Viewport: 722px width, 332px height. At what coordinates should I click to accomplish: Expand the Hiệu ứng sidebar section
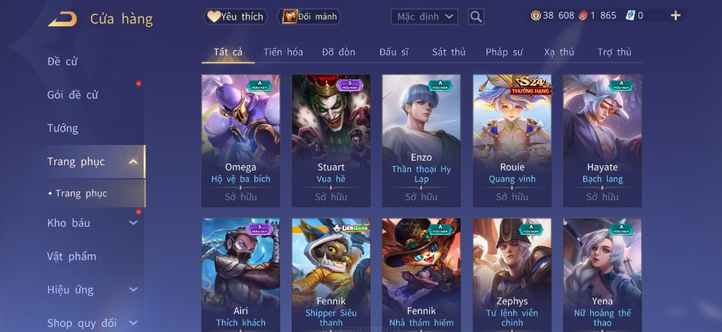coord(133,290)
